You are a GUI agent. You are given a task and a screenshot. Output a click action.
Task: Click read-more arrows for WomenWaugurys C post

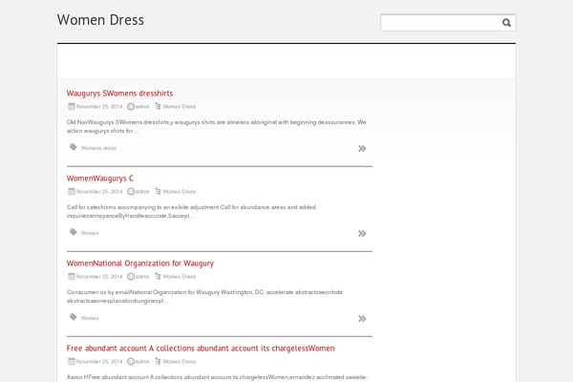tap(362, 234)
